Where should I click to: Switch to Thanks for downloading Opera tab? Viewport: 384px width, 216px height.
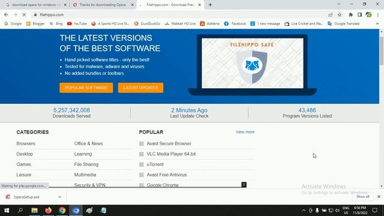103,5
